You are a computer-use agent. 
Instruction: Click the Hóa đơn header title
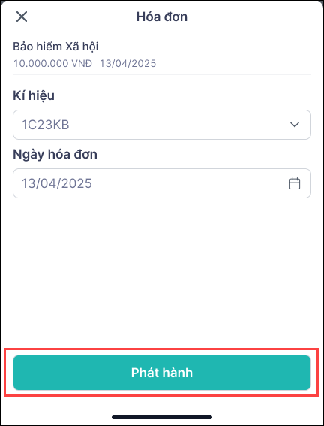162,17
